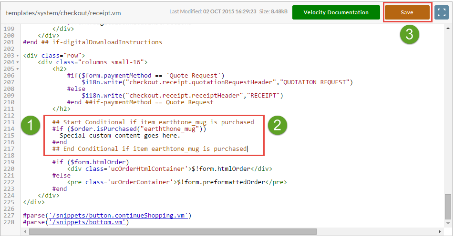The image size is (454, 238).
Task: Collapse code fold at line 204
Action: pyautogui.click(x=18, y=62)
